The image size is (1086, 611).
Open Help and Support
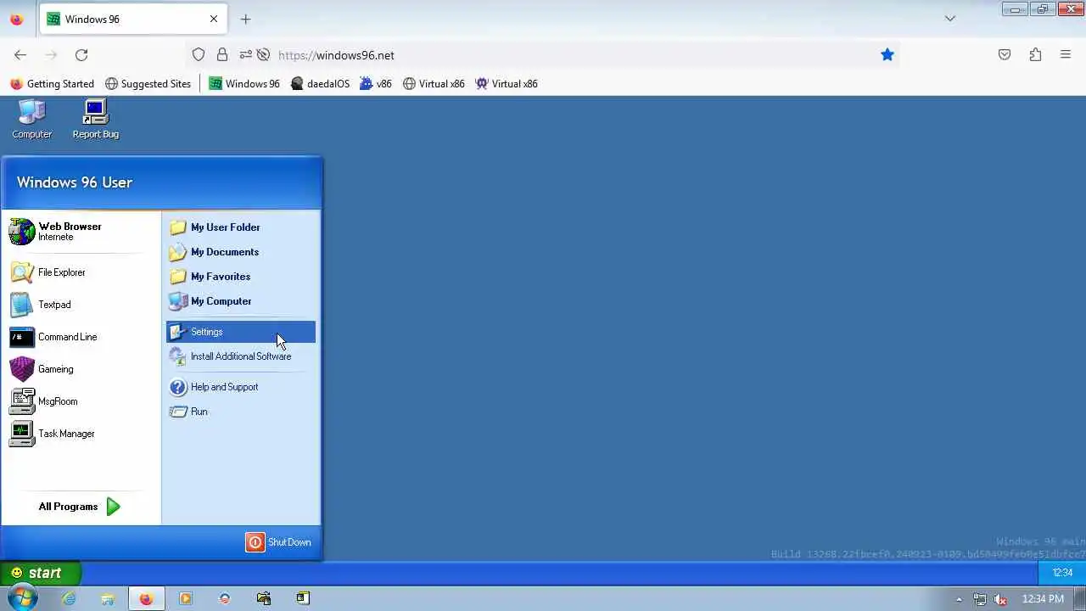(241, 387)
